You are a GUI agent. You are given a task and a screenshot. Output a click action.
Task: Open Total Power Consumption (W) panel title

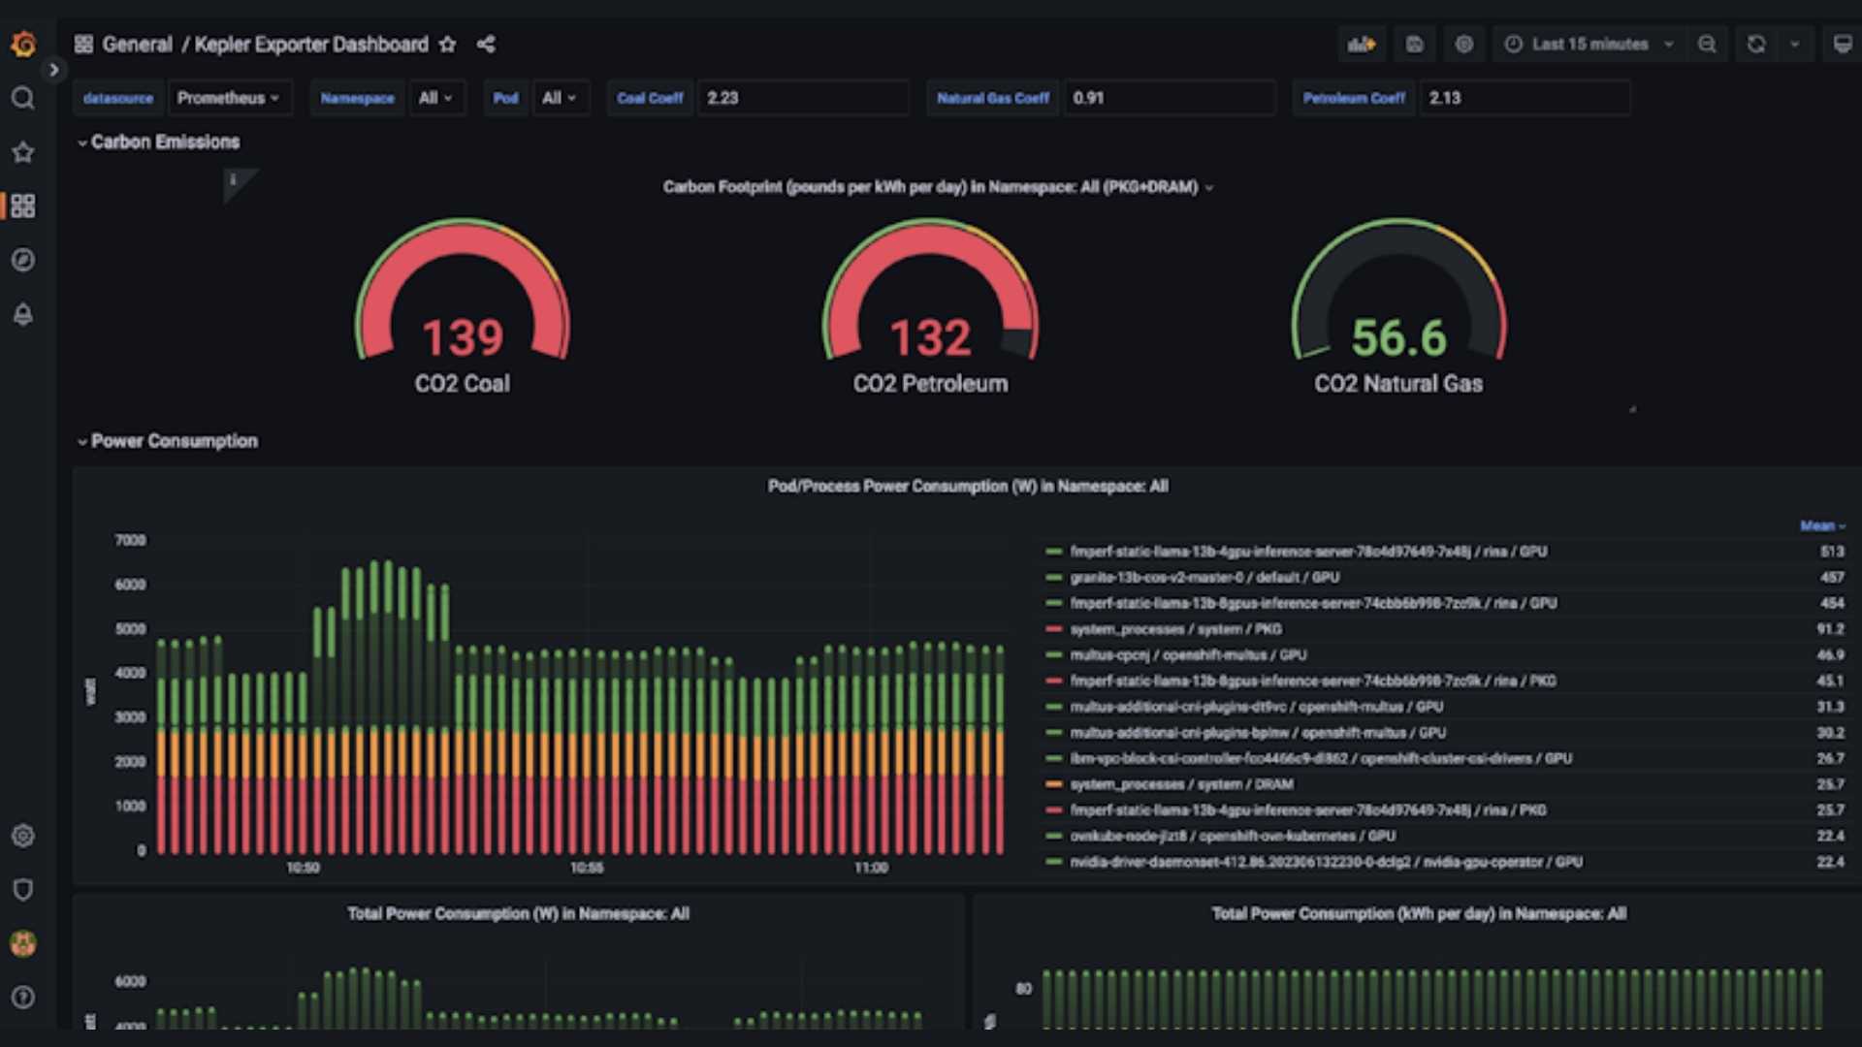pyautogui.click(x=518, y=914)
